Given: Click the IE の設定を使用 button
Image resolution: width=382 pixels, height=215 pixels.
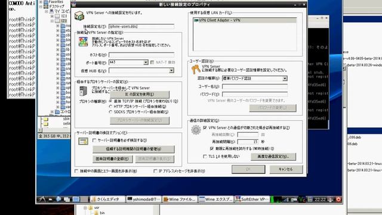Looking at the screenshot, I should click(140, 94).
